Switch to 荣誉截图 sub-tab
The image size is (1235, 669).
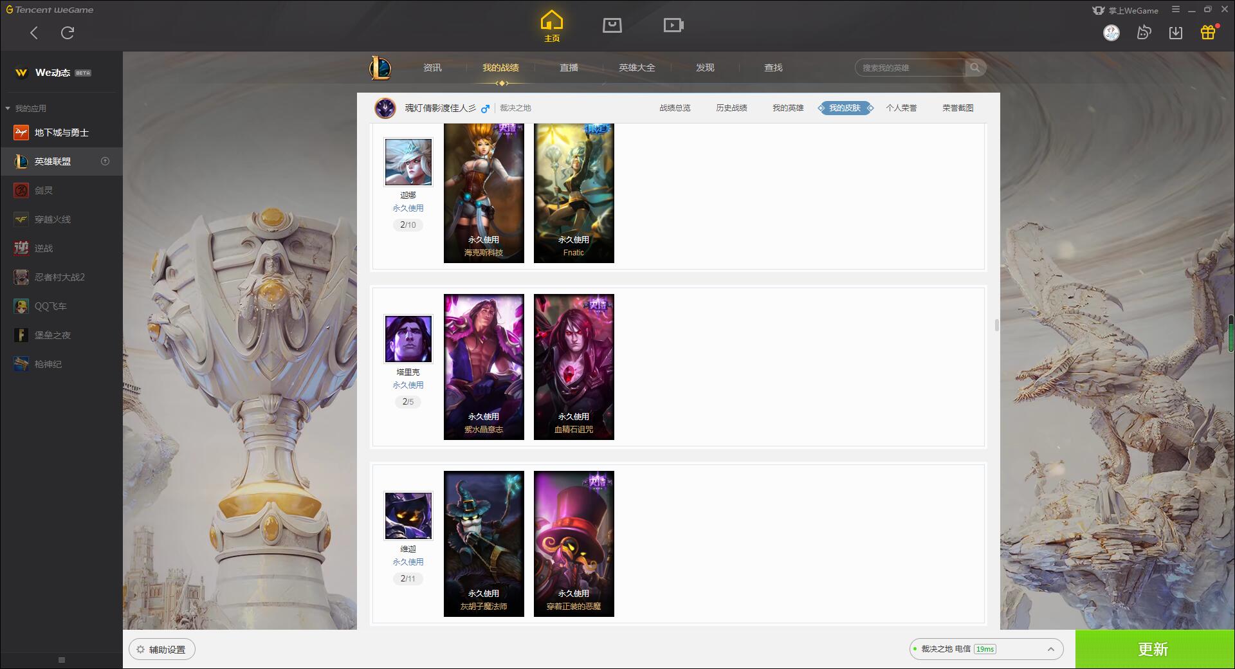[958, 108]
